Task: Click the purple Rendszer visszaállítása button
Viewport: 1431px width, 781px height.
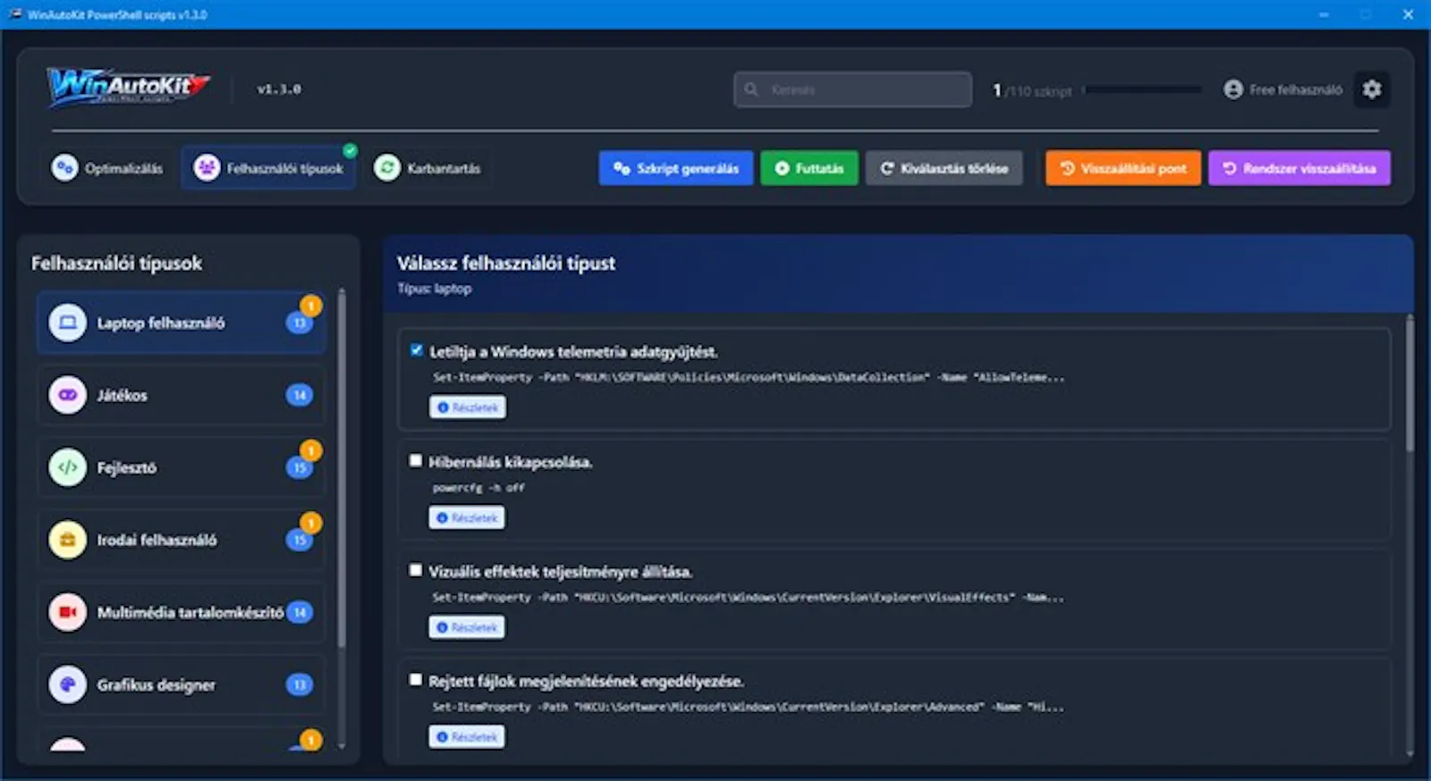Action: click(1300, 168)
